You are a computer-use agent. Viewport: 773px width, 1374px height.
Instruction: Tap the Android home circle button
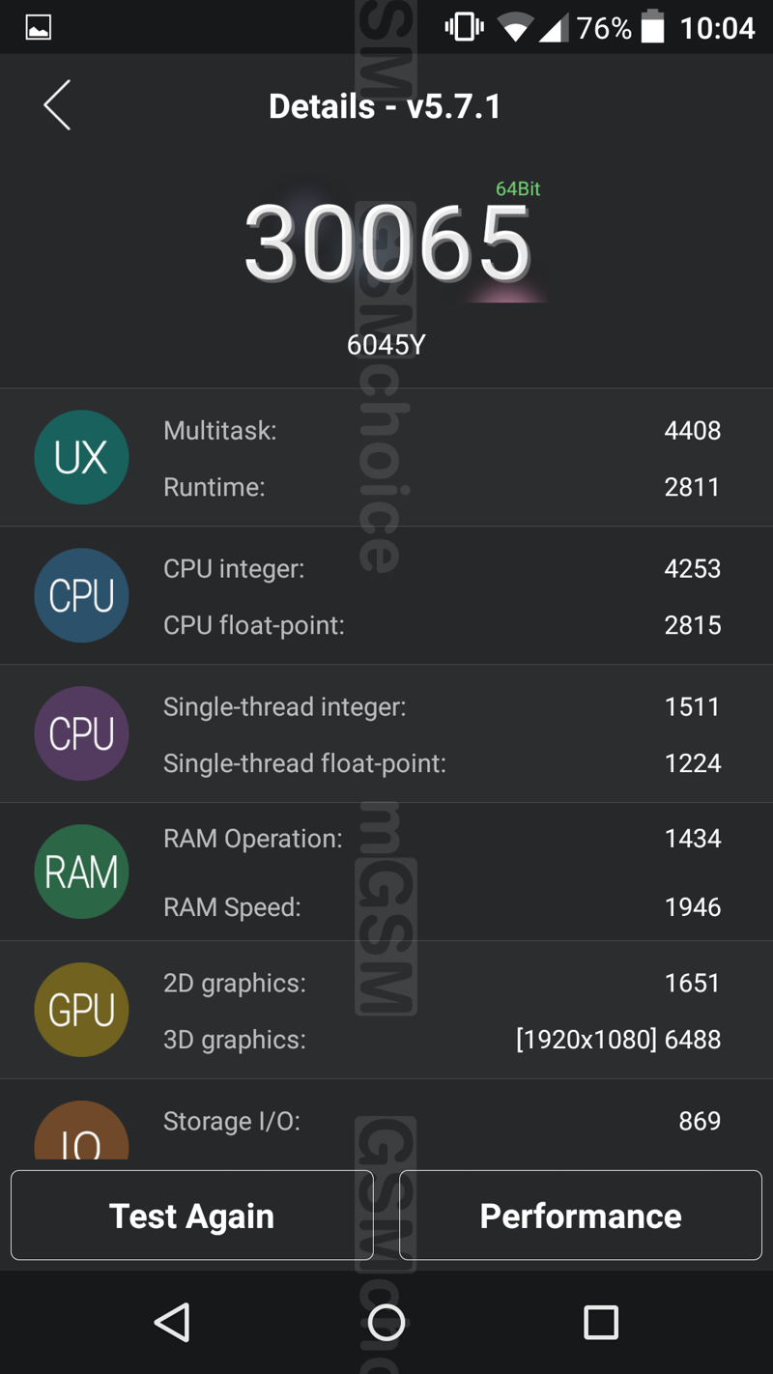pos(386,1322)
